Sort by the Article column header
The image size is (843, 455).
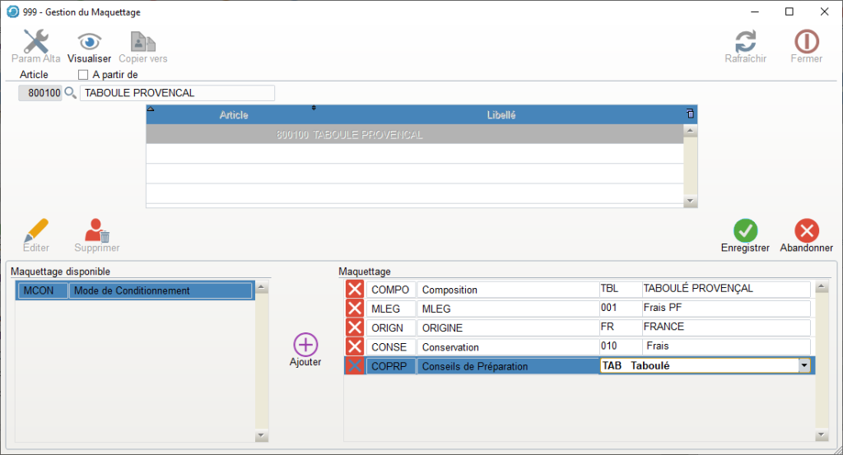234,115
